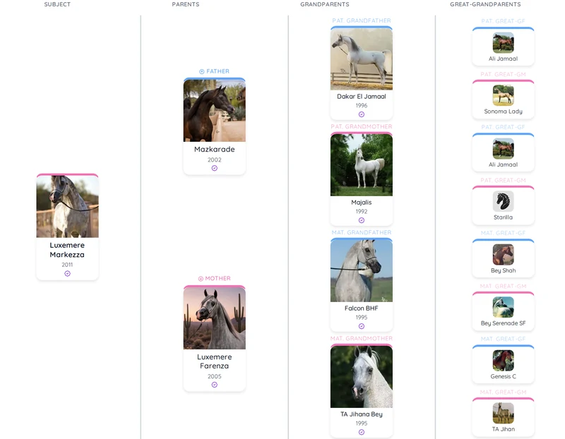565x439 pixels.
Task: Click the Bey Shah name text
Action: (503, 270)
